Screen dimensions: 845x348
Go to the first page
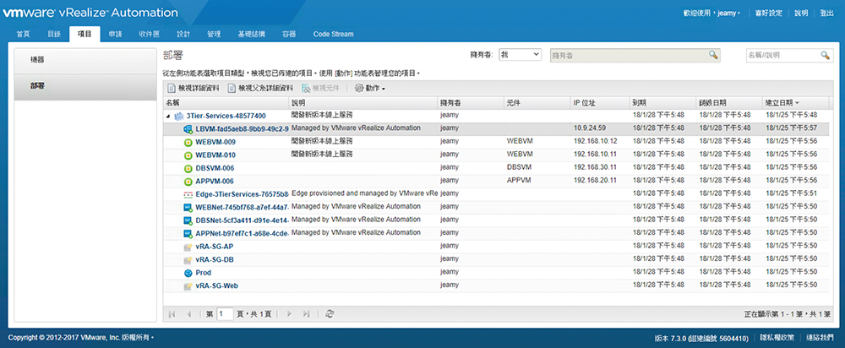(x=172, y=313)
